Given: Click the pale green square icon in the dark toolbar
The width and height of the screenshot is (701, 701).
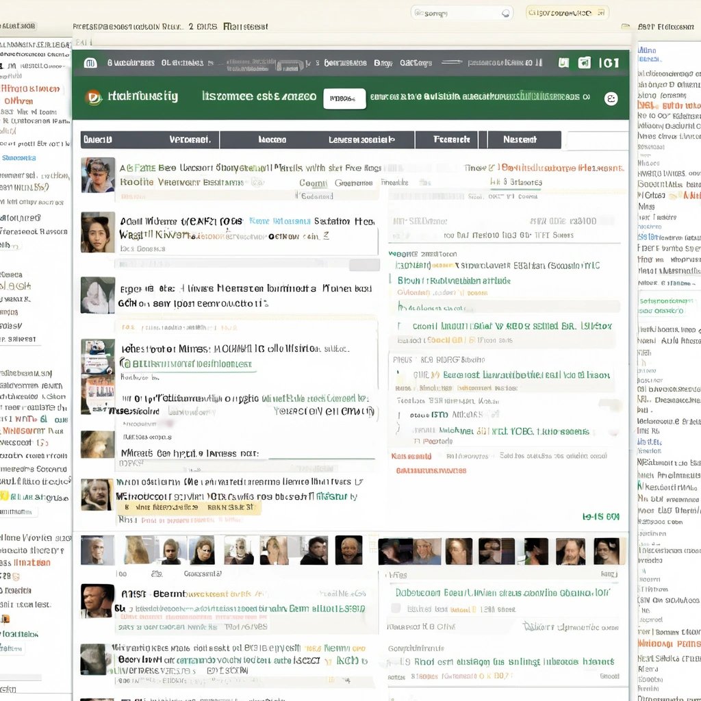Looking at the screenshot, I should point(563,62).
